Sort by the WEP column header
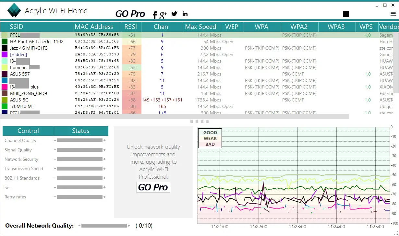 click(232, 27)
